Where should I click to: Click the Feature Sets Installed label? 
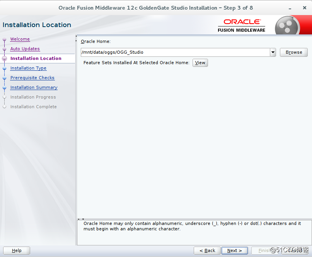(136, 63)
